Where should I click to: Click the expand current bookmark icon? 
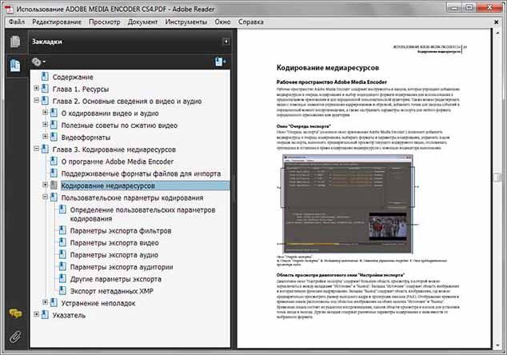pyautogui.click(x=220, y=62)
